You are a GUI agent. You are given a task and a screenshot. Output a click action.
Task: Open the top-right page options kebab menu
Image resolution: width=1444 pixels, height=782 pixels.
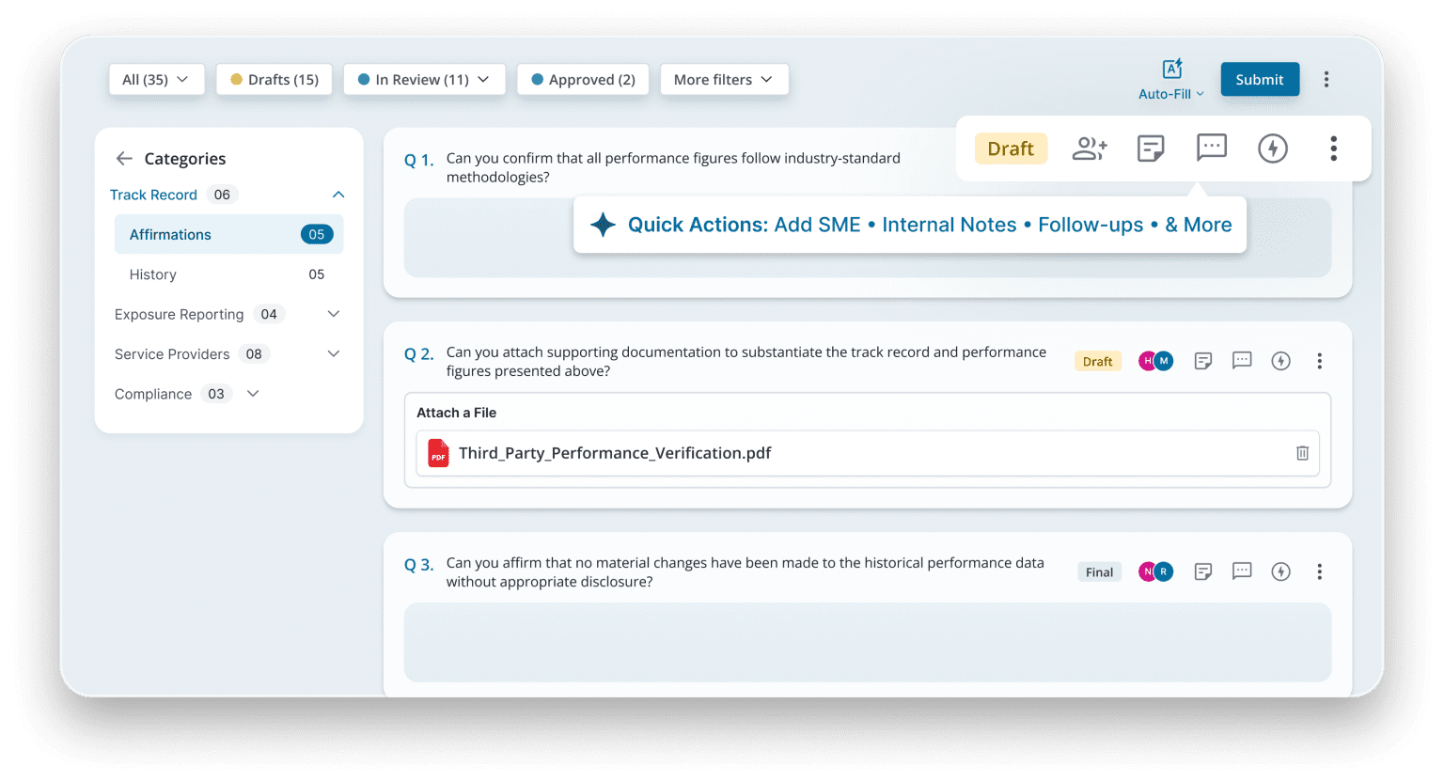pyautogui.click(x=1326, y=80)
